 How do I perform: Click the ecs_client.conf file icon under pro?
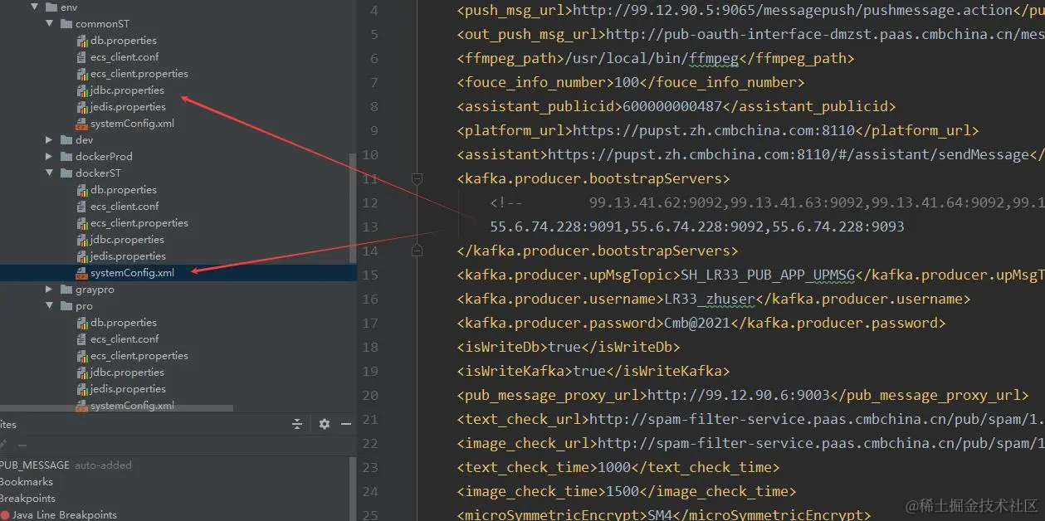[x=81, y=339]
